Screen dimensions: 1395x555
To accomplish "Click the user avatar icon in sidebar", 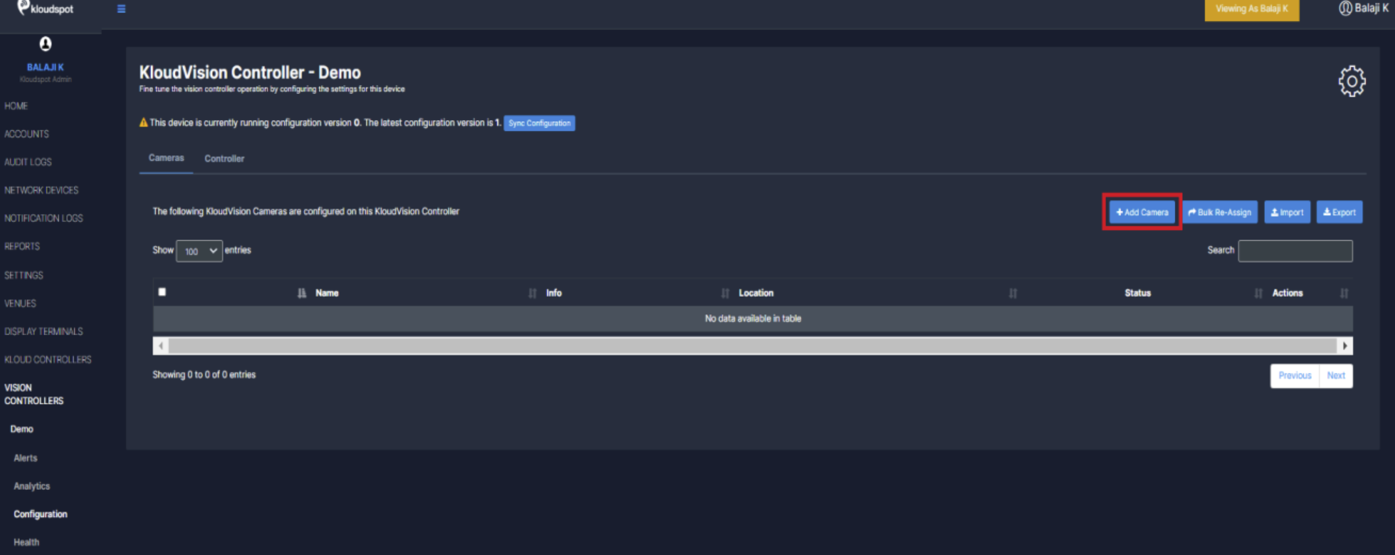I will (45, 44).
